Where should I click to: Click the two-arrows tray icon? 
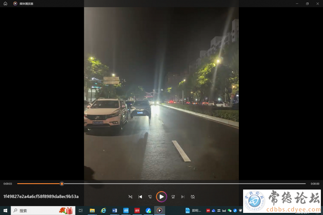click(219, 210)
